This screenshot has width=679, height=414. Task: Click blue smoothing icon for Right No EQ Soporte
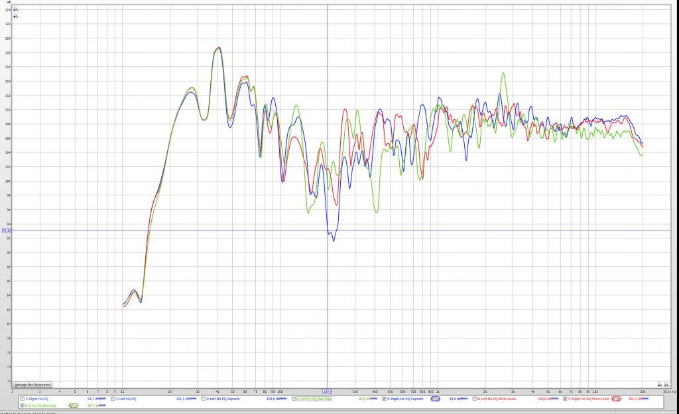point(435,398)
